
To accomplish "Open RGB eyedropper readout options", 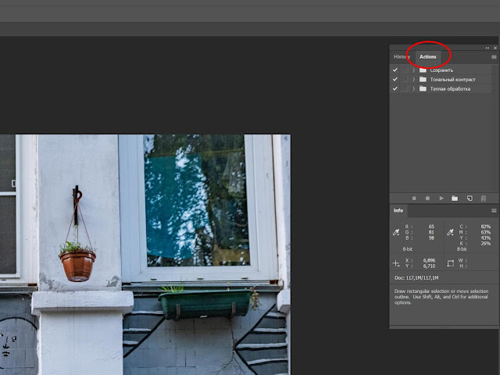I will pyautogui.click(x=396, y=232).
